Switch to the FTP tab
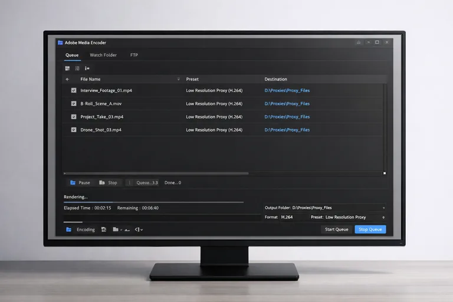The image size is (453, 302). [x=134, y=55]
